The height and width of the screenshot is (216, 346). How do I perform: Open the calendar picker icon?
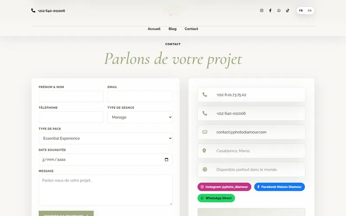point(167,159)
